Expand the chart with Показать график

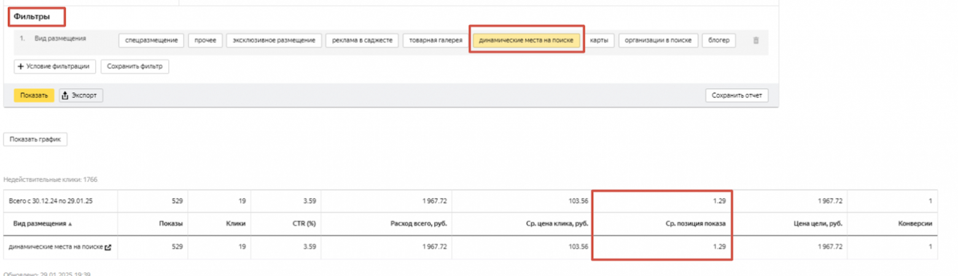tap(35, 139)
